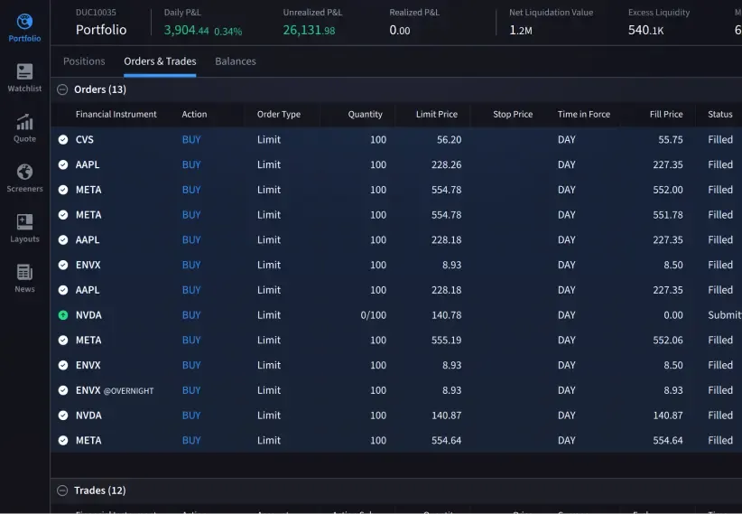Open the News sidebar icon
The image size is (742, 514).
click(x=24, y=273)
